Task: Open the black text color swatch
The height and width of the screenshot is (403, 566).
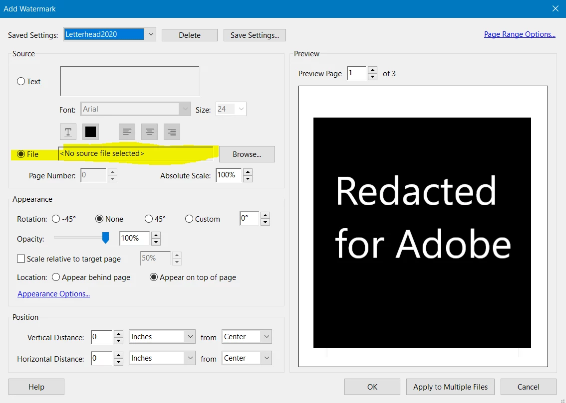Action: [x=90, y=132]
